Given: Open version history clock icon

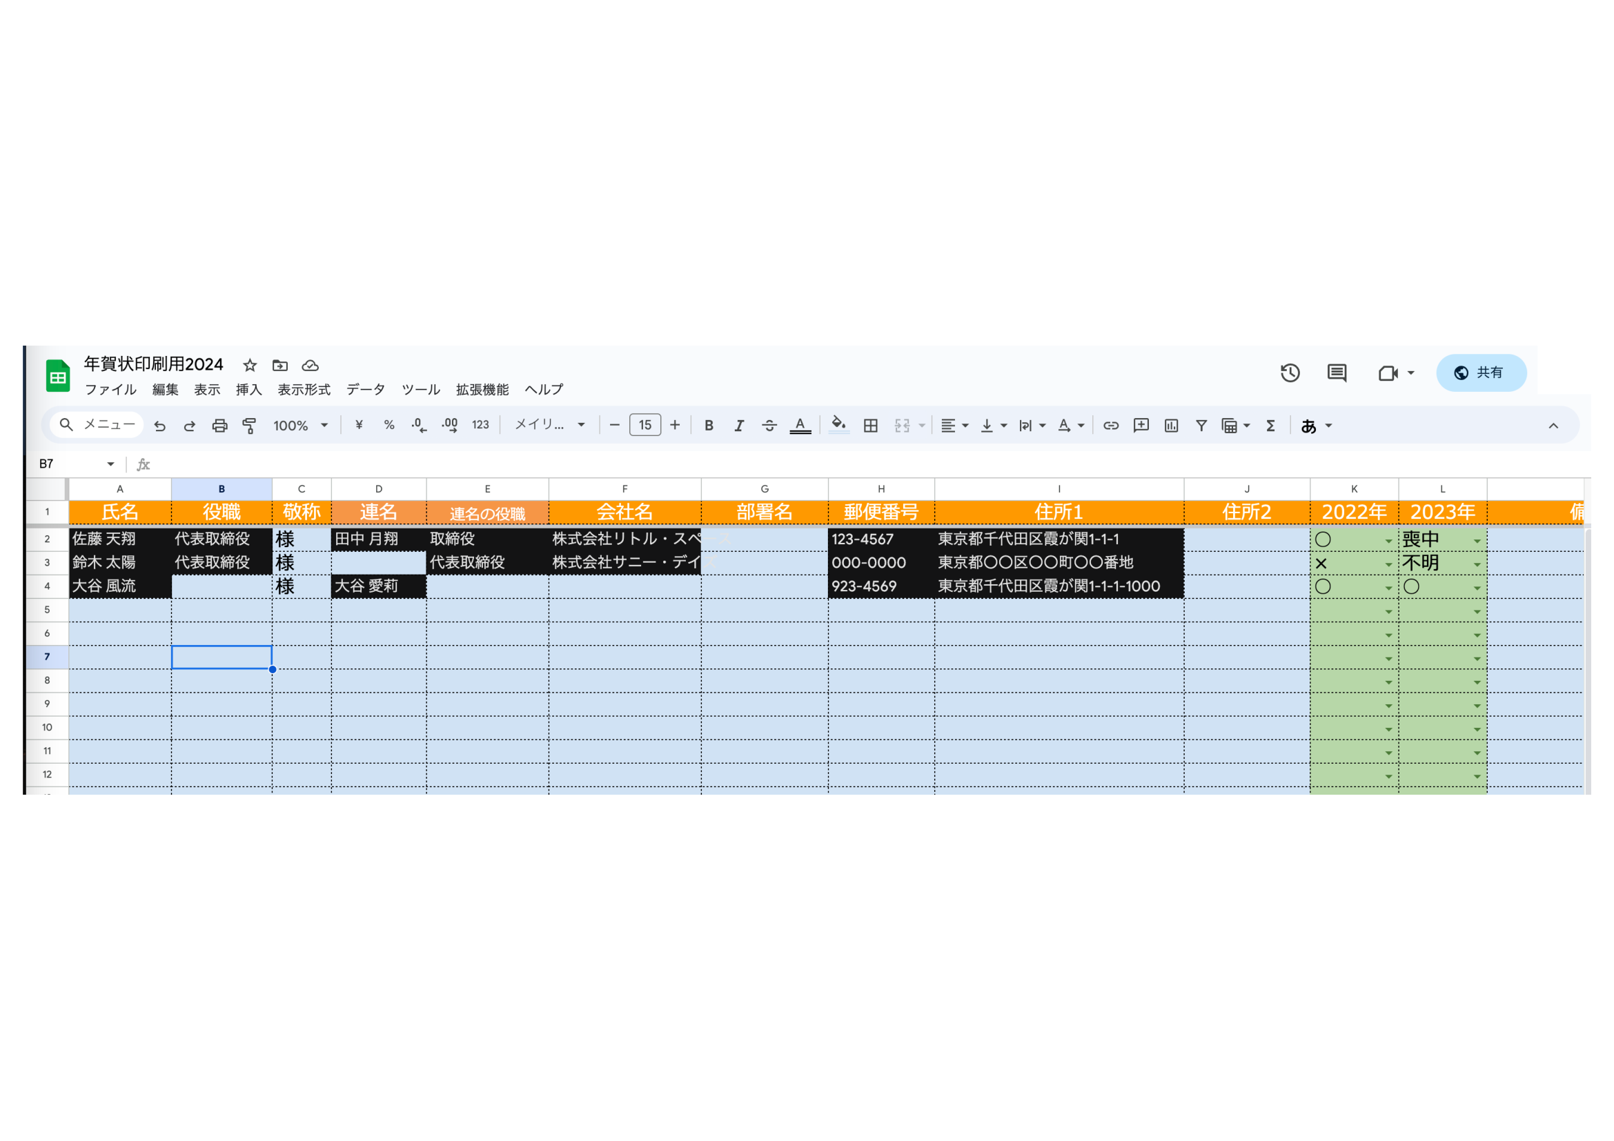Looking at the screenshot, I should (1290, 373).
